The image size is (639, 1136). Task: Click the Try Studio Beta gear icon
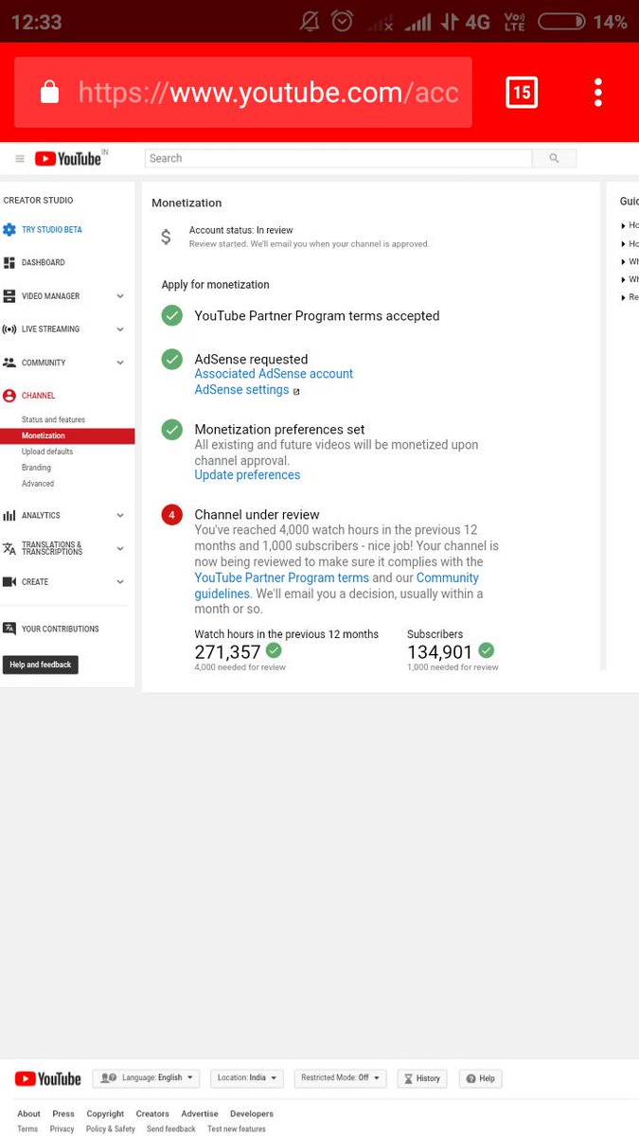pos(9,230)
